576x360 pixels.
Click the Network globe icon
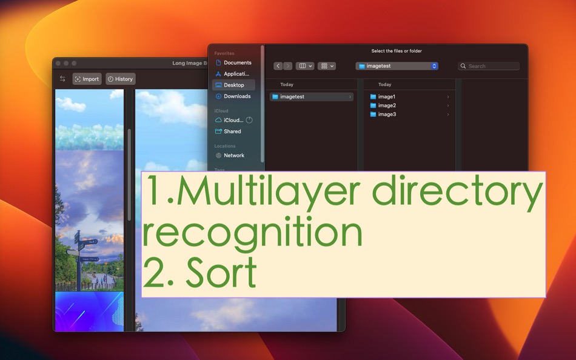[x=218, y=155]
